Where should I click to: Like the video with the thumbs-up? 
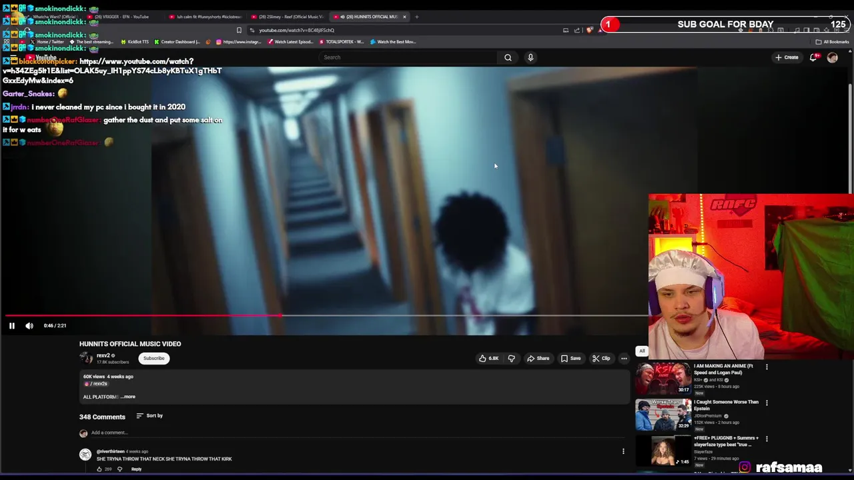click(488, 358)
